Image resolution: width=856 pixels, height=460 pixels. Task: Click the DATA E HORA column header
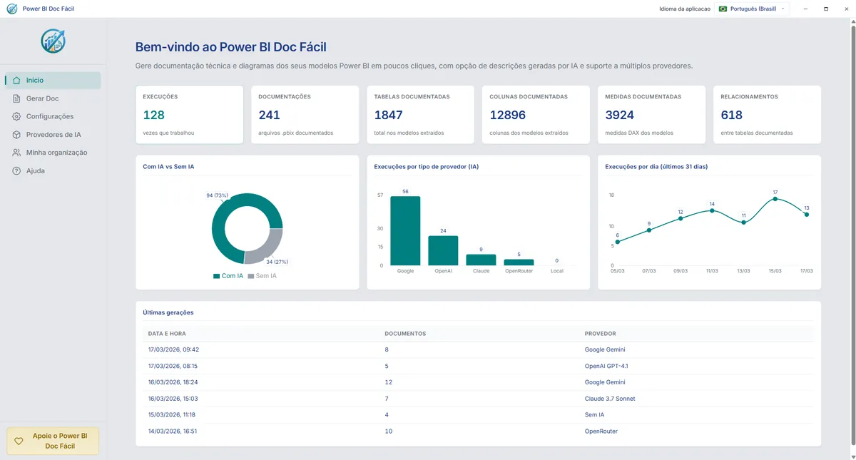(x=167, y=334)
